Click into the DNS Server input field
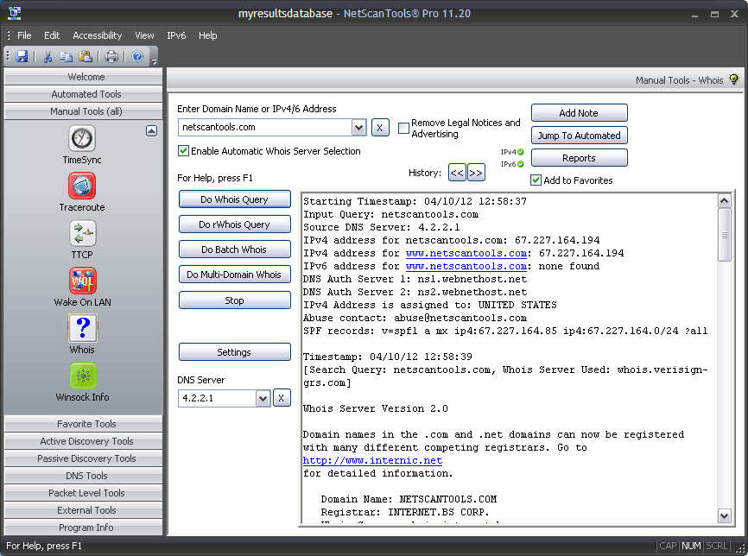Viewport: 748px width, 556px height. (x=217, y=398)
